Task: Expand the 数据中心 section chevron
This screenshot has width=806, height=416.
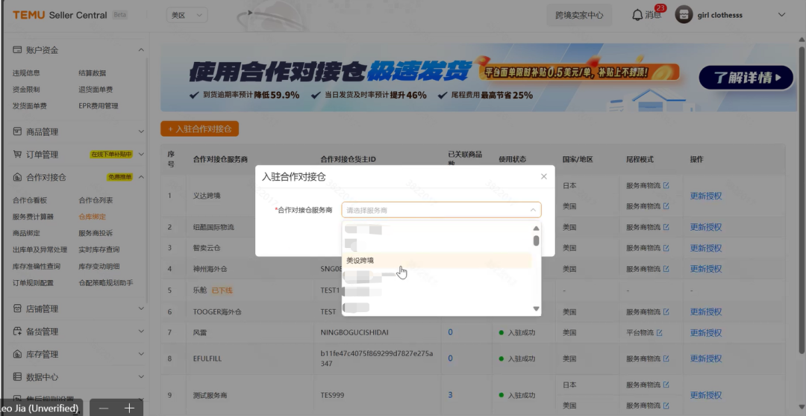Action: (x=141, y=377)
